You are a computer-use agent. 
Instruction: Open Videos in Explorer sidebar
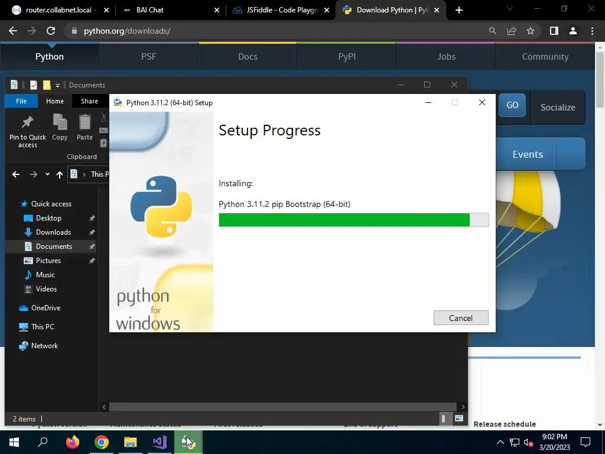[46, 288]
